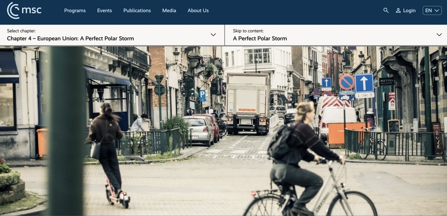Open the Programs menu
The height and width of the screenshot is (216, 447).
pos(75,10)
